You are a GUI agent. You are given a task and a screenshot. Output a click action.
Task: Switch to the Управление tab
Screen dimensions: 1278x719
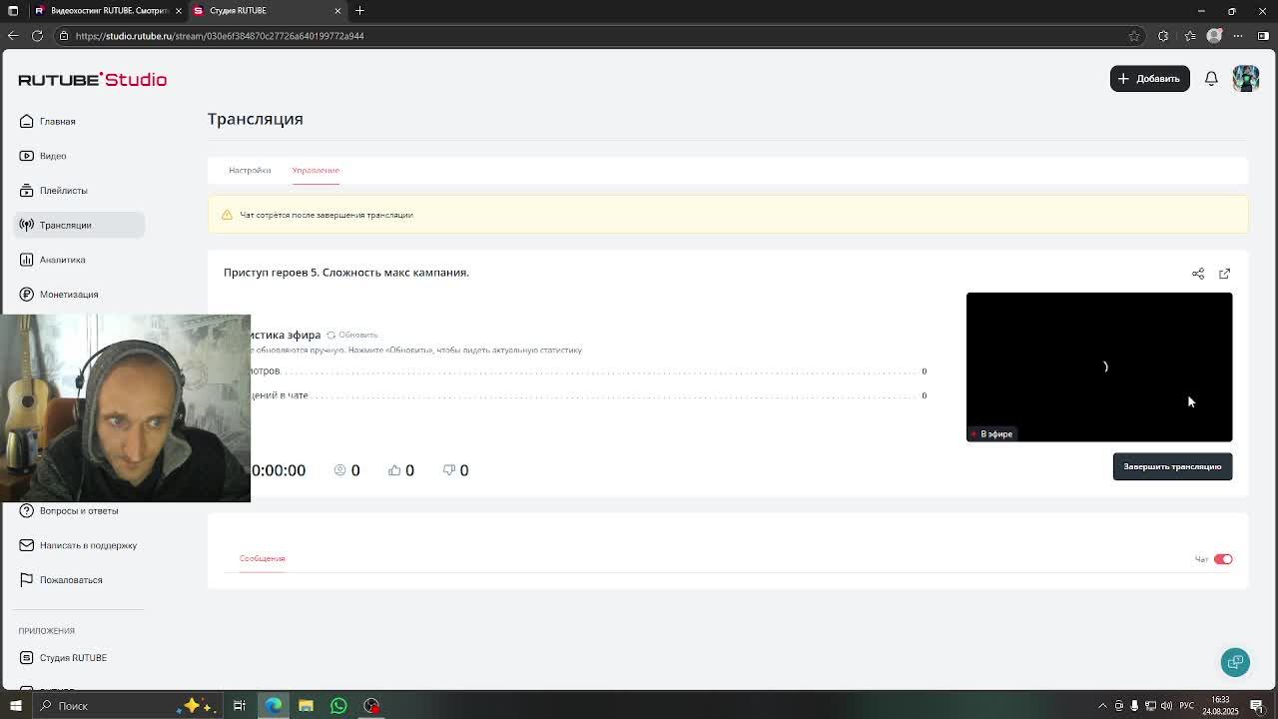click(x=316, y=170)
